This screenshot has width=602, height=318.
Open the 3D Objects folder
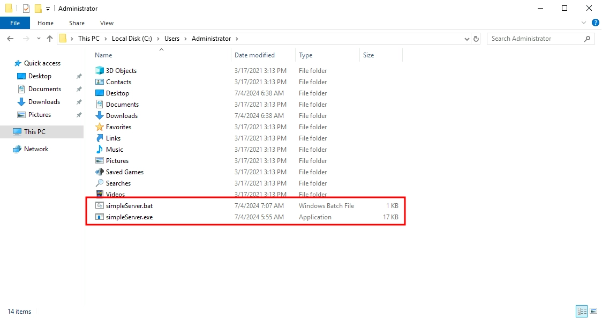(x=121, y=71)
